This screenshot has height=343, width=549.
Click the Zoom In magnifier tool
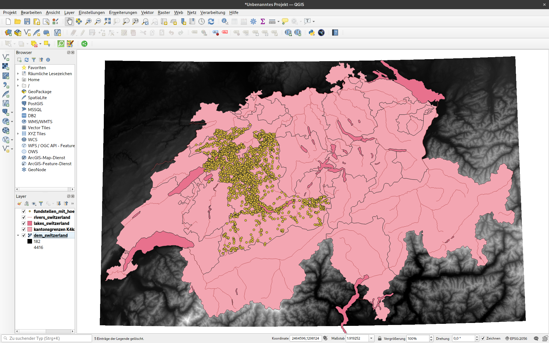coord(88,21)
